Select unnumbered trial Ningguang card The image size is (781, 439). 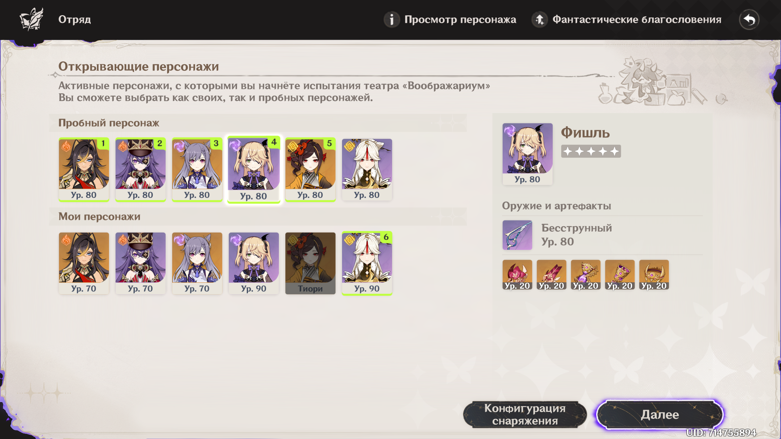tap(367, 170)
